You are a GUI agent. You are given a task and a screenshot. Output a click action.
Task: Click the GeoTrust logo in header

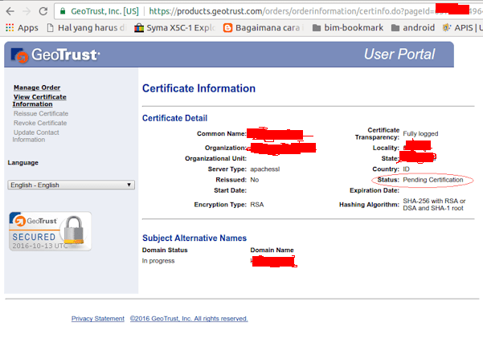pyautogui.click(x=55, y=55)
